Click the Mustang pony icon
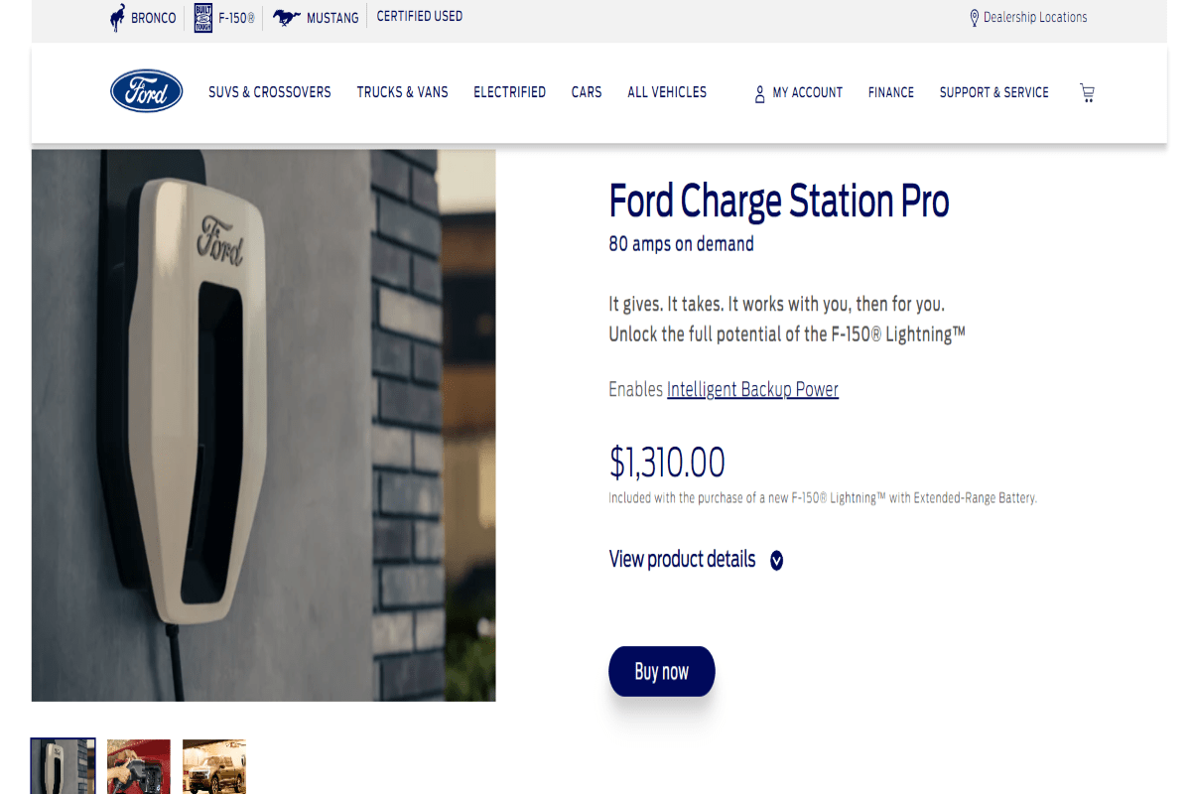 pos(287,18)
